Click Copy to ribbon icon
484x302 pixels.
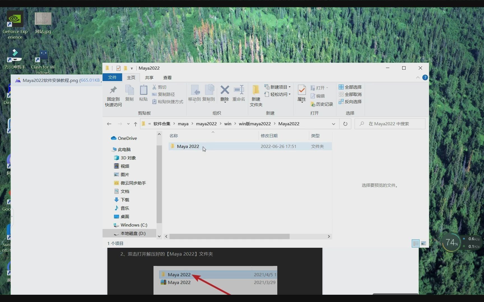pos(208,93)
